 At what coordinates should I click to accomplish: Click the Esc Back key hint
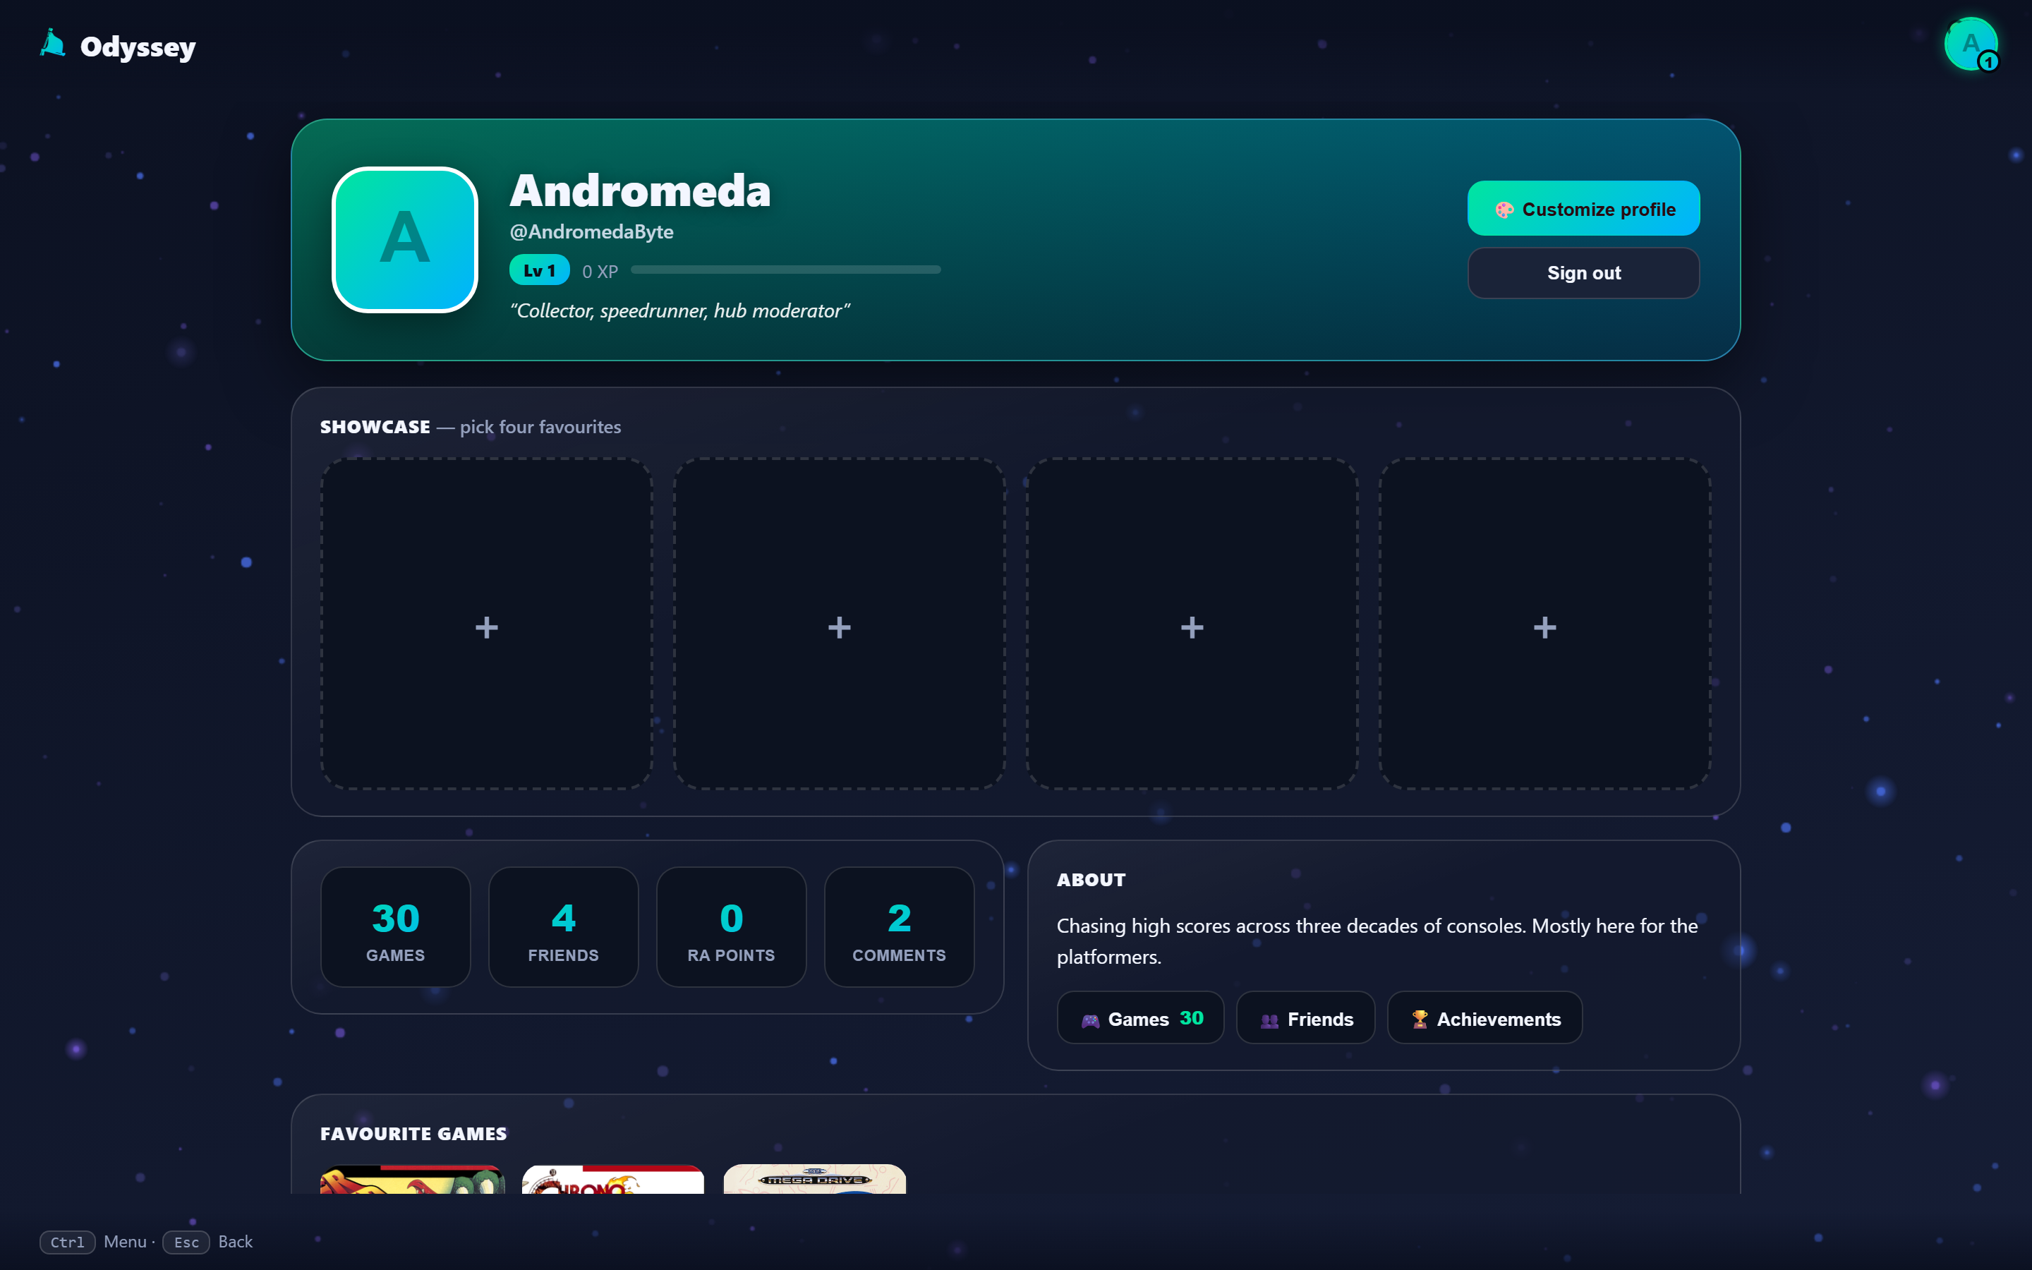[x=207, y=1242]
